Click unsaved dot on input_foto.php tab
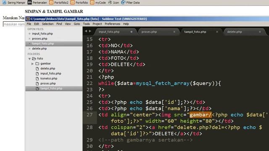 (132, 32)
